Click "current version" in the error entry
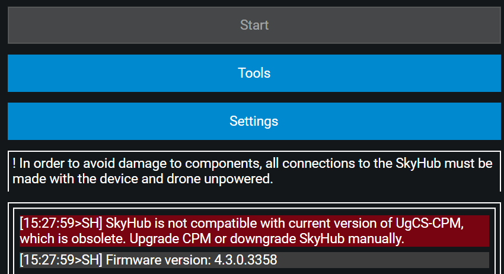Image resolution: width=504 pixels, height=274 pixels. click(314, 224)
